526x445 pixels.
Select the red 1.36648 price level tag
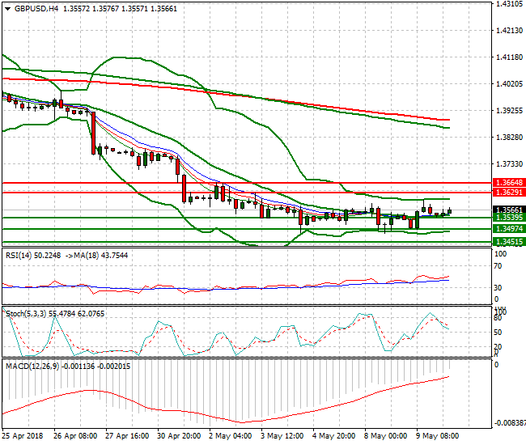[509, 183]
